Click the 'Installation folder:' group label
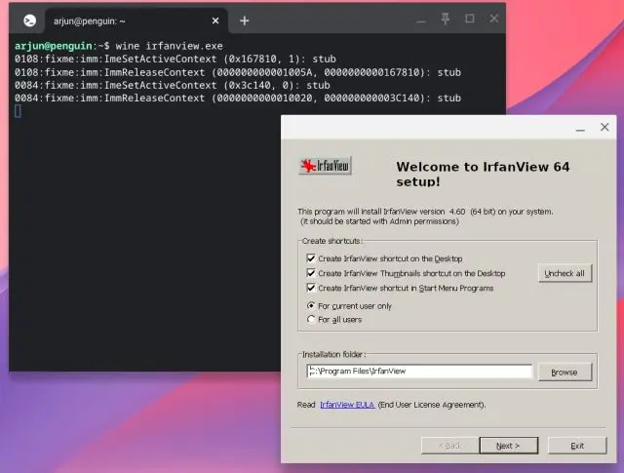The width and height of the screenshot is (624, 473). (333, 354)
